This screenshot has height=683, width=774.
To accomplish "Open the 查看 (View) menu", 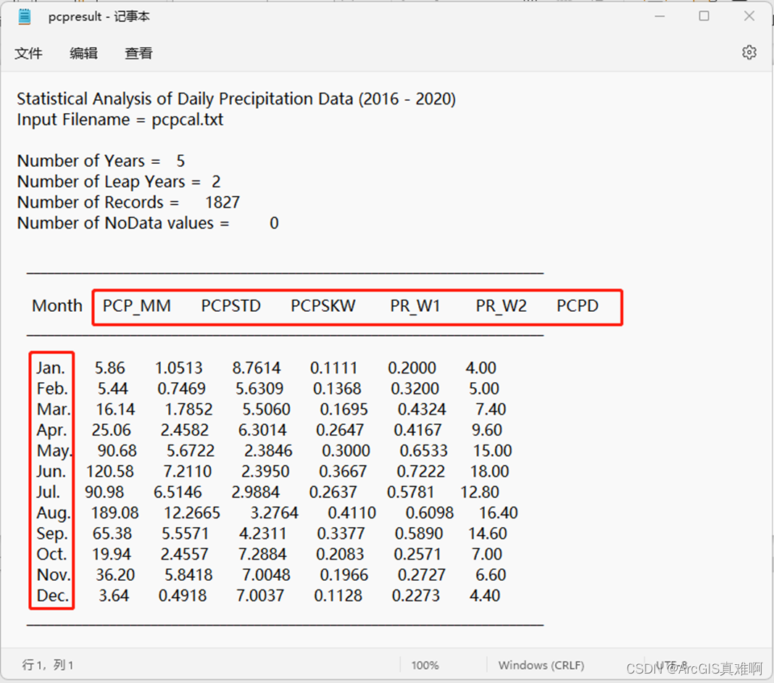I will 138,53.
